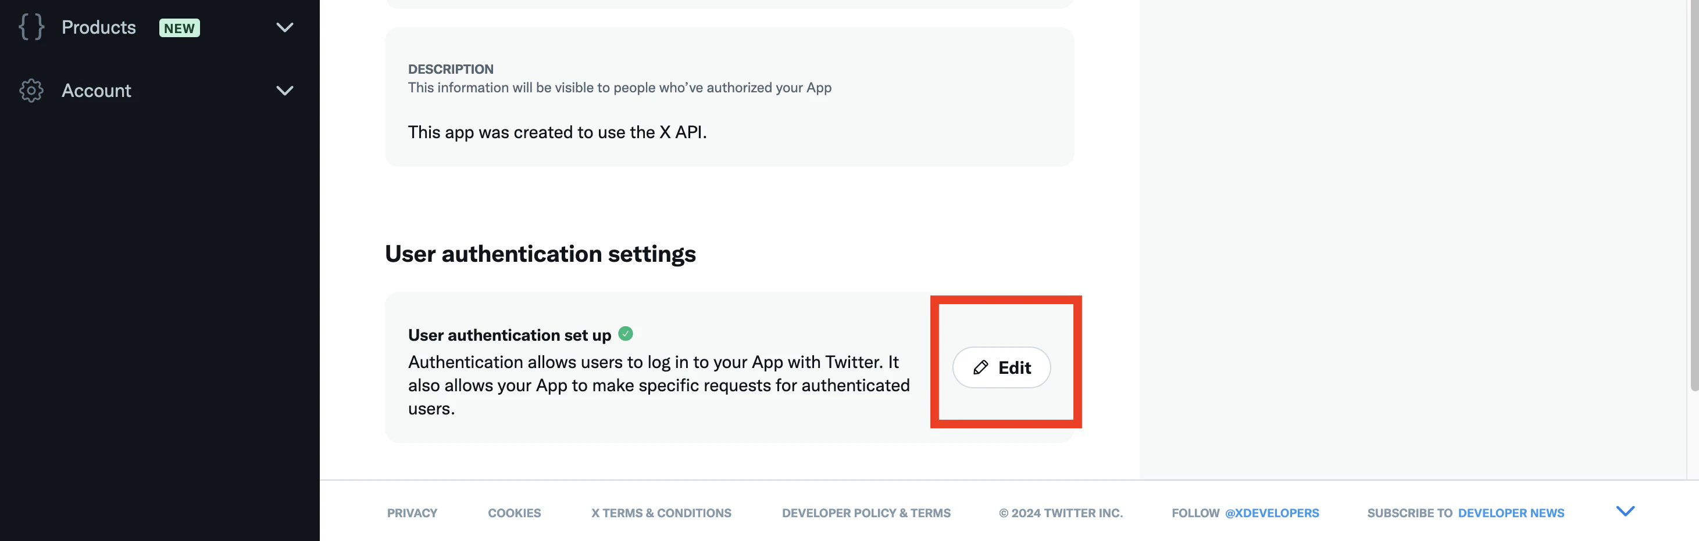The height and width of the screenshot is (541, 1699).
Task: Click the app description text
Action: pos(557,132)
